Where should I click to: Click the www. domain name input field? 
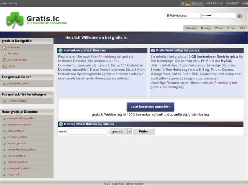pyautogui.click(x=87, y=131)
